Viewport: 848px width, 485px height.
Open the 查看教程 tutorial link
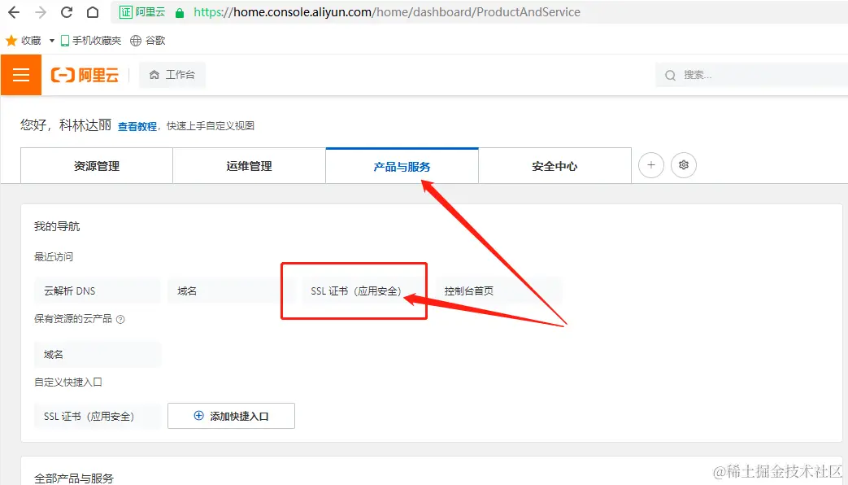[x=137, y=126]
